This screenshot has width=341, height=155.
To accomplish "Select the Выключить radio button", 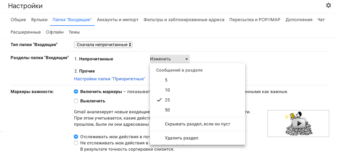I will (x=76, y=101).
